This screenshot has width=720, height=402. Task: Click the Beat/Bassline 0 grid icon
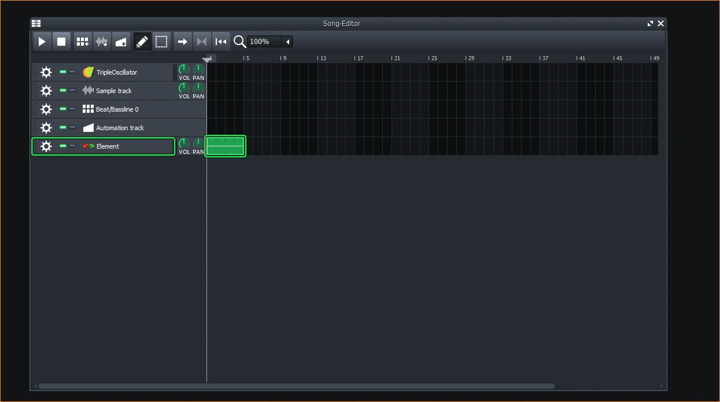pyautogui.click(x=88, y=109)
